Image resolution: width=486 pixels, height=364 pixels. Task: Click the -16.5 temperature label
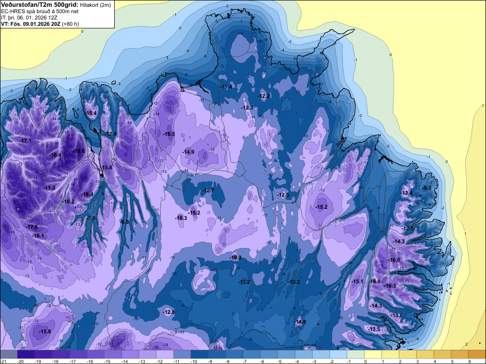coord(169,134)
